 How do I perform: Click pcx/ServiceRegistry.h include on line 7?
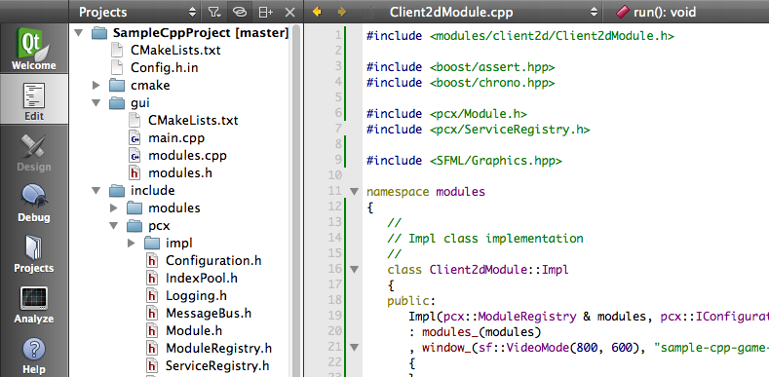(x=510, y=130)
